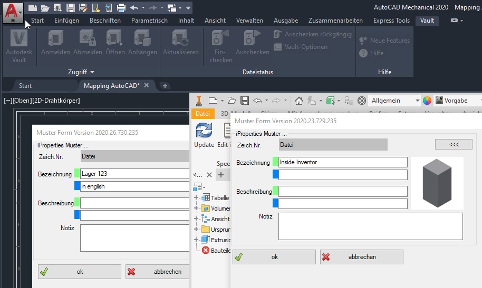Click the Anmelden vault login icon
This screenshot has width=482, height=288.
pos(56,38)
